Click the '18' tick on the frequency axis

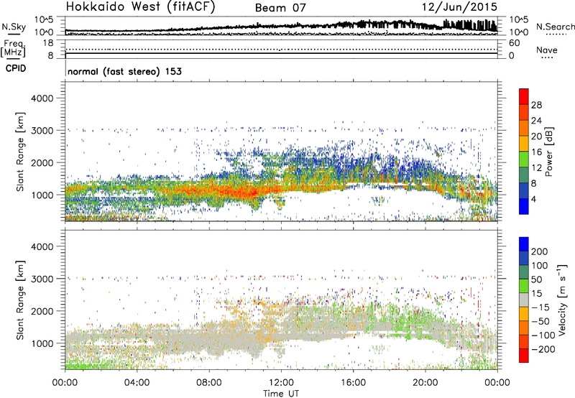tap(48, 43)
